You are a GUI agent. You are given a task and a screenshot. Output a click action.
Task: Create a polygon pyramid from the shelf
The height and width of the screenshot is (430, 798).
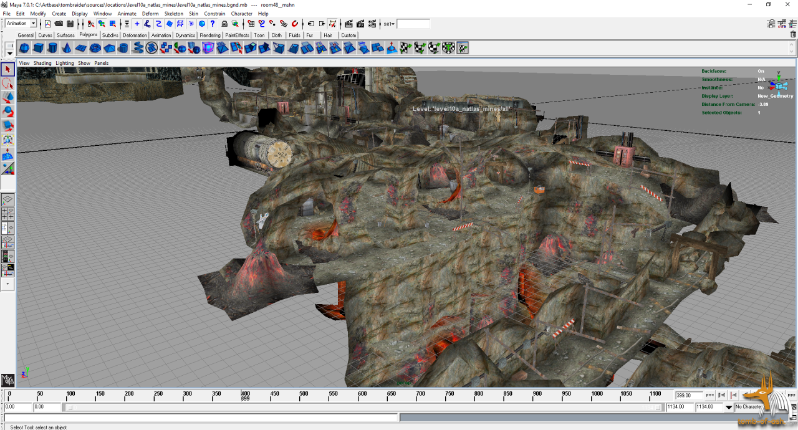pos(109,48)
